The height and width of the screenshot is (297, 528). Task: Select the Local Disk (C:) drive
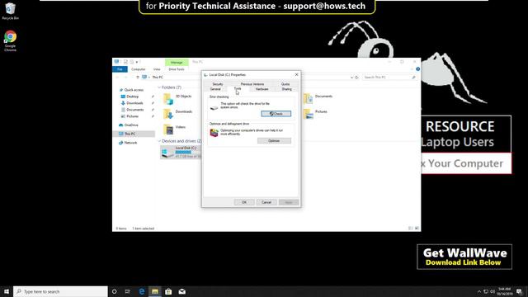click(181, 152)
